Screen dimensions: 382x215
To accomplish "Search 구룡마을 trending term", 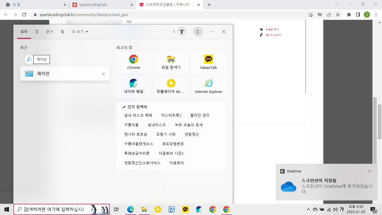I will [x=131, y=125].
